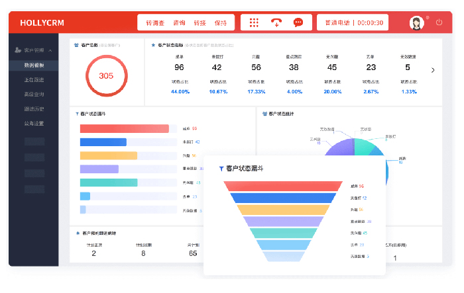Click the funnel icon in popup card title
Viewport: 464px width, 293px height.
click(221, 169)
